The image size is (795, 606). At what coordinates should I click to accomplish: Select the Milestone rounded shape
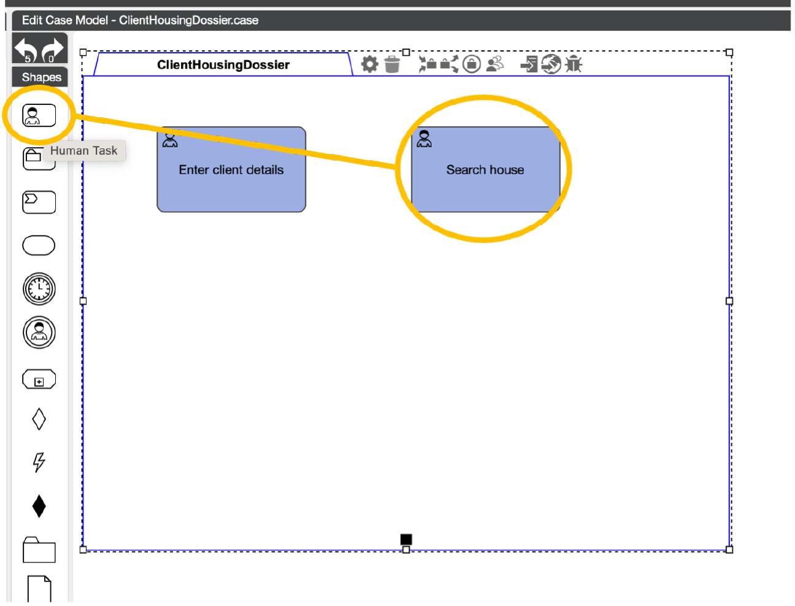[39, 245]
